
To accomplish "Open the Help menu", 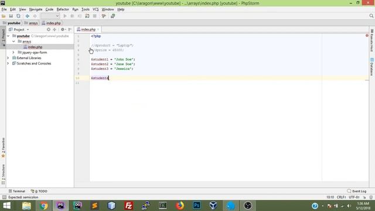I will [121, 9].
